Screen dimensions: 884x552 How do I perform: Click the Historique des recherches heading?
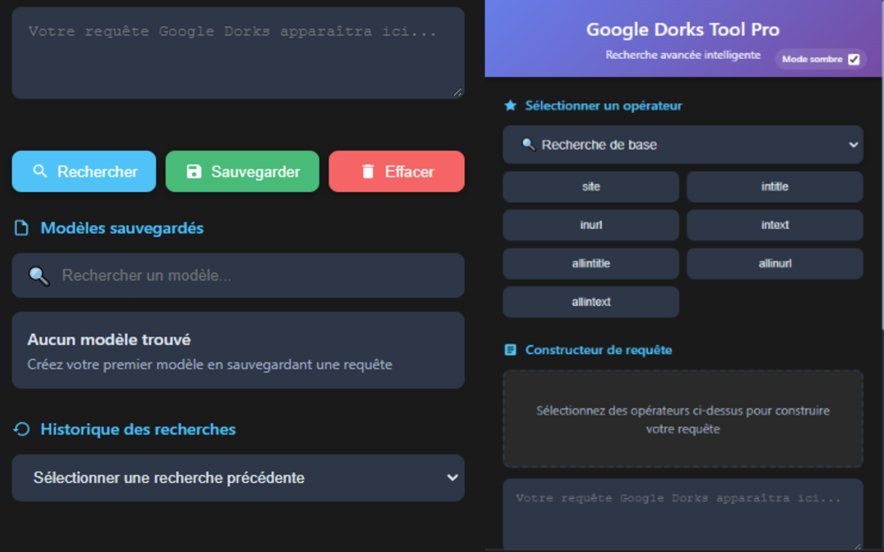138,429
